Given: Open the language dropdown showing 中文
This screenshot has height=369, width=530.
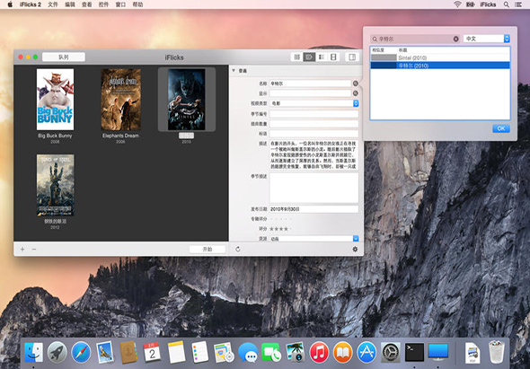Looking at the screenshot, I should (486, 39).
